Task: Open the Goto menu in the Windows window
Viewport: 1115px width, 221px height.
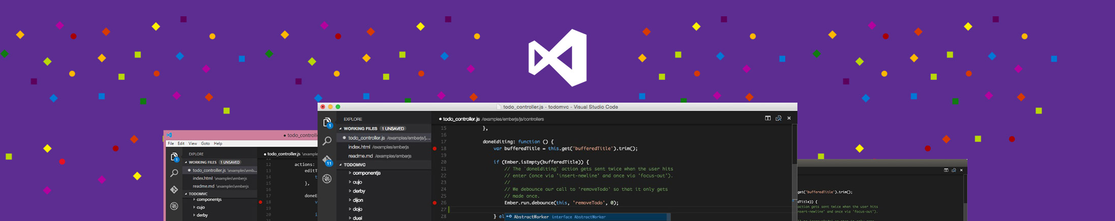Action: 205,144
